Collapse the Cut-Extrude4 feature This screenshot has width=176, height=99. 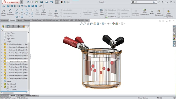coord(2,87)
